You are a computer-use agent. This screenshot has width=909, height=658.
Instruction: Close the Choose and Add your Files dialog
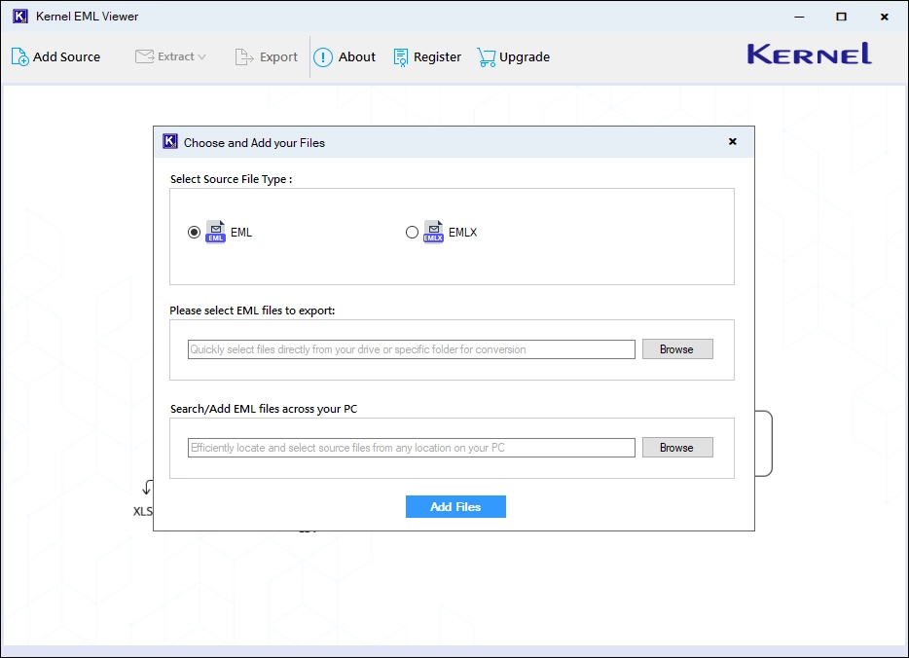point(733,141)
